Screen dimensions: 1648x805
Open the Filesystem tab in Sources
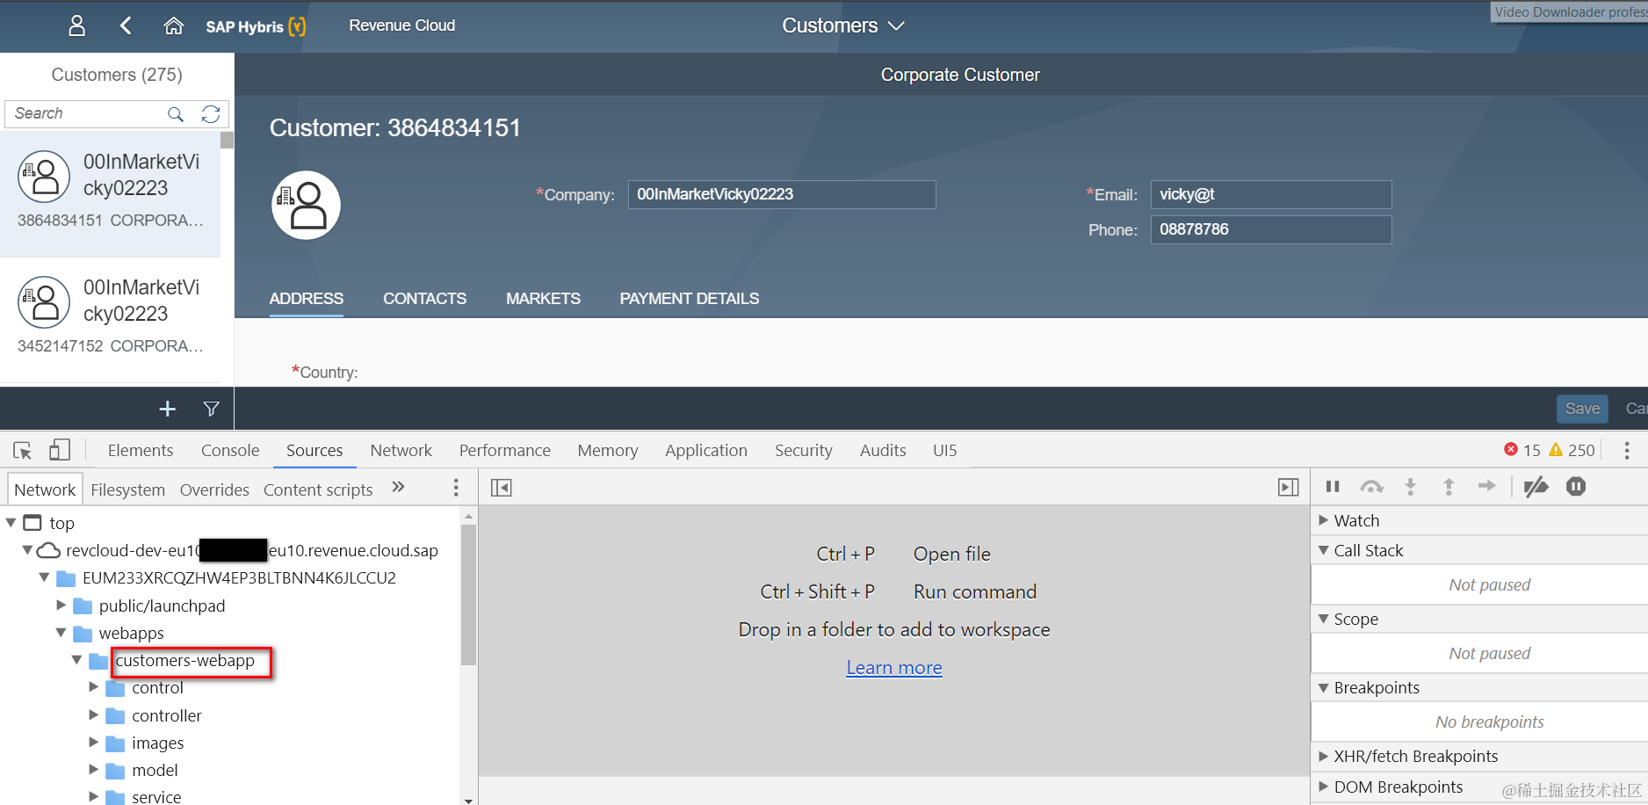127,490
